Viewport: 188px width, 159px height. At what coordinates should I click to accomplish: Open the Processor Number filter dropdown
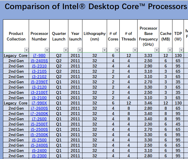47,50
